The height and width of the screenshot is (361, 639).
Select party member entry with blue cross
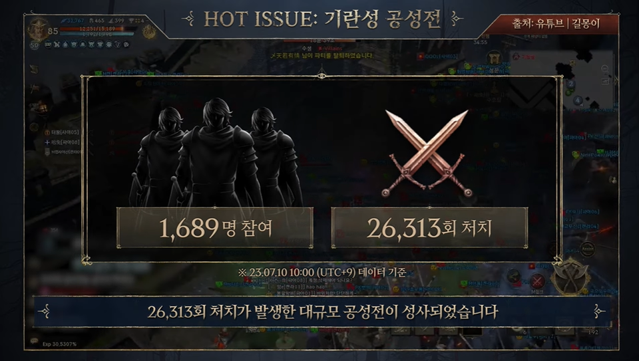click(62, 142)
